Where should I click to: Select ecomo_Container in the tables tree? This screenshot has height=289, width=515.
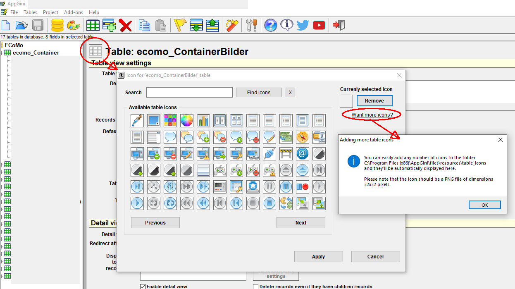coord(36,53)
